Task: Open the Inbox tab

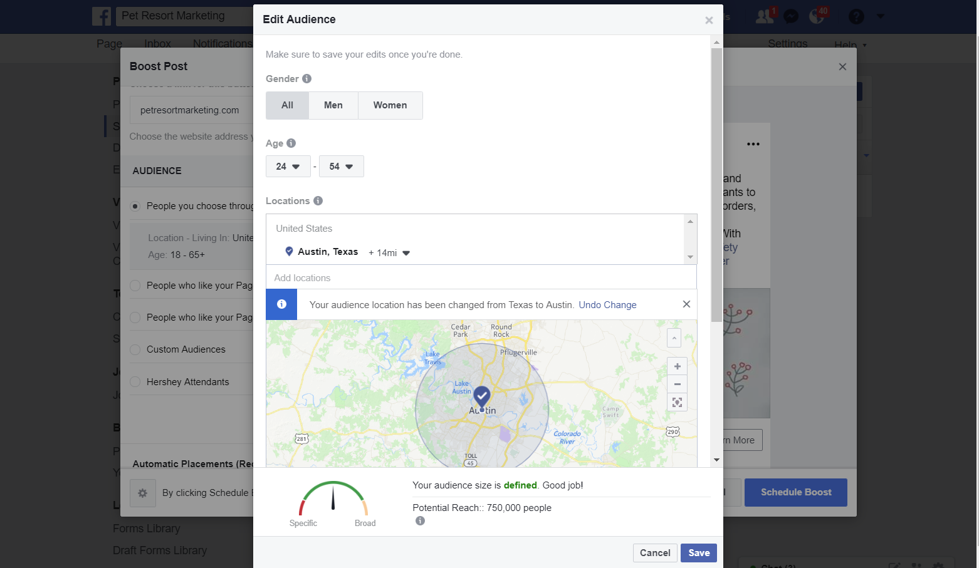Action: [x=157, y=44]
